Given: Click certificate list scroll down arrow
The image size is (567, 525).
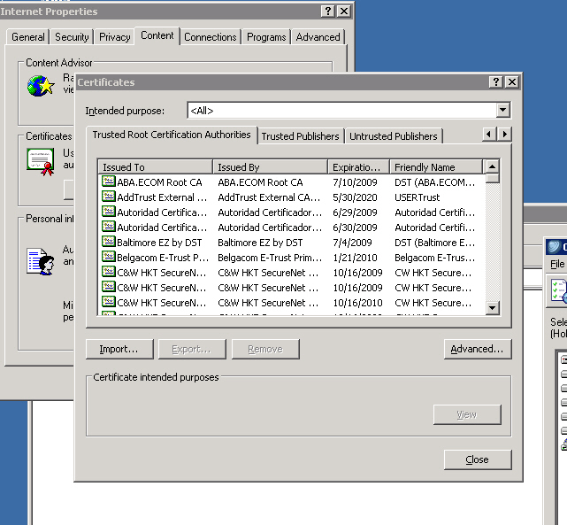Looking at the screenshot, I should pos(492,308).
